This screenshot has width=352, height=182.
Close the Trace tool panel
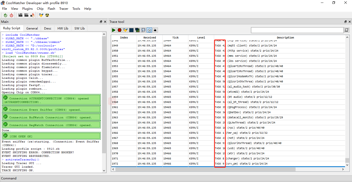(x=349, y=22)
